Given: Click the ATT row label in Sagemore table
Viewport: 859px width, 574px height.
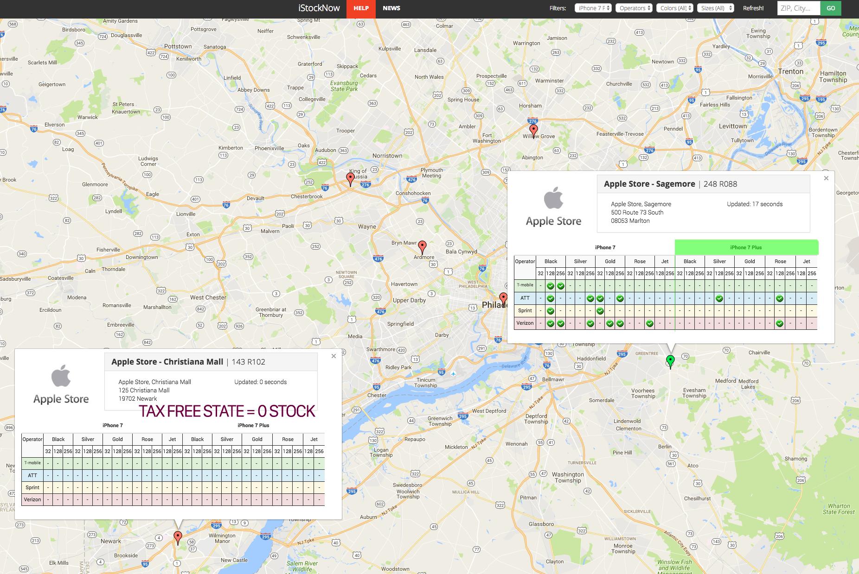Looking at the screenshot, I should pyautogui.click(x=525, y=298).
